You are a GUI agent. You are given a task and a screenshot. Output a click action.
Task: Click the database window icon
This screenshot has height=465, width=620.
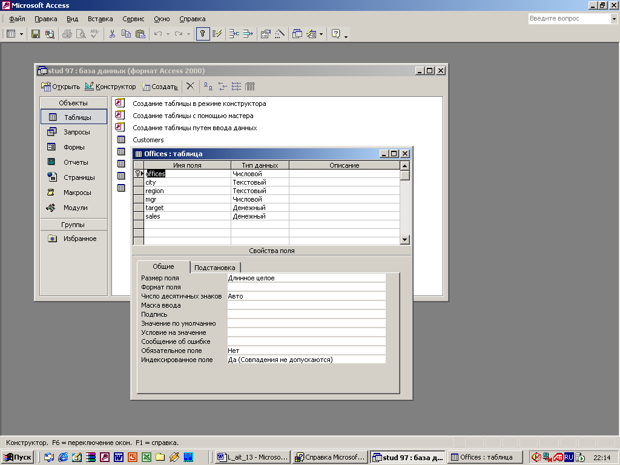pyautogui.click(x=297, y=34)
